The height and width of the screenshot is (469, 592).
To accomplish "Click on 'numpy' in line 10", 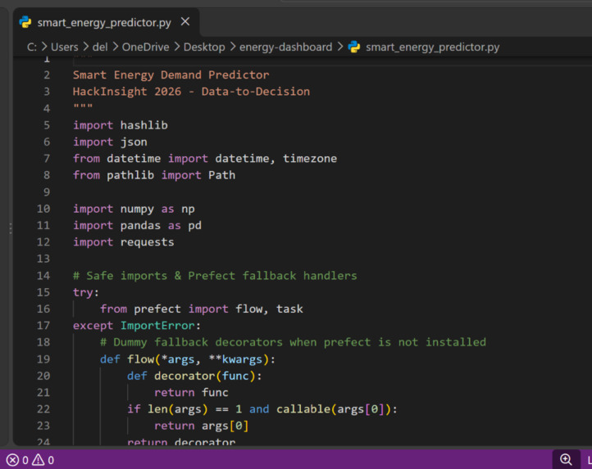I will (x=137, y=209).
